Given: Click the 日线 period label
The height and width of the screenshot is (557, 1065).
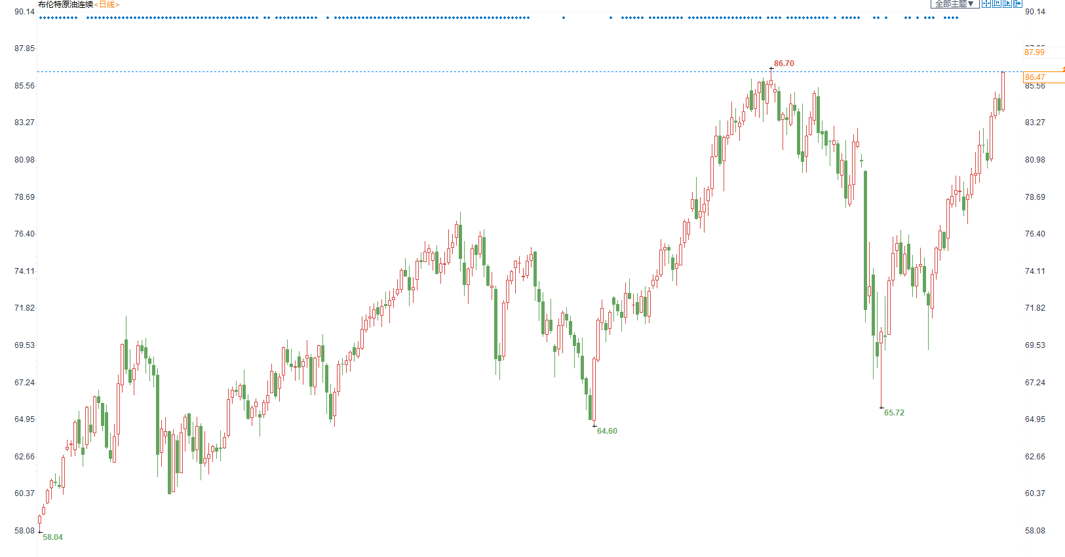Looking at the screenshot, I should (106, 5).
